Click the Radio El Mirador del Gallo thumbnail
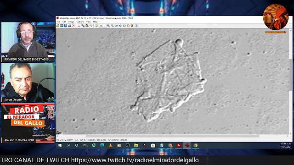The height and width of the screenshot is (165, 294). 28,123
